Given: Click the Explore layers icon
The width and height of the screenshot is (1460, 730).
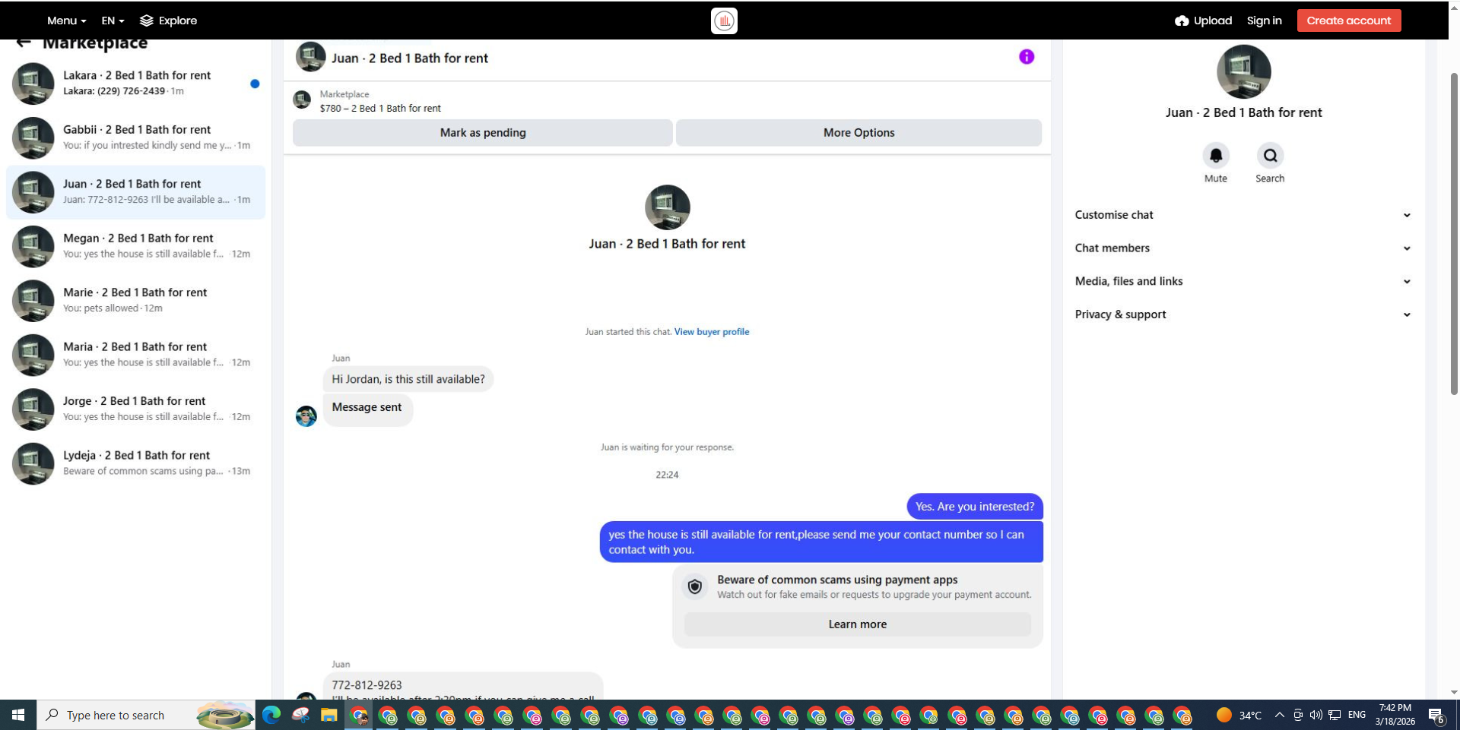Looking at the screenshot, I should pos(147,21).
